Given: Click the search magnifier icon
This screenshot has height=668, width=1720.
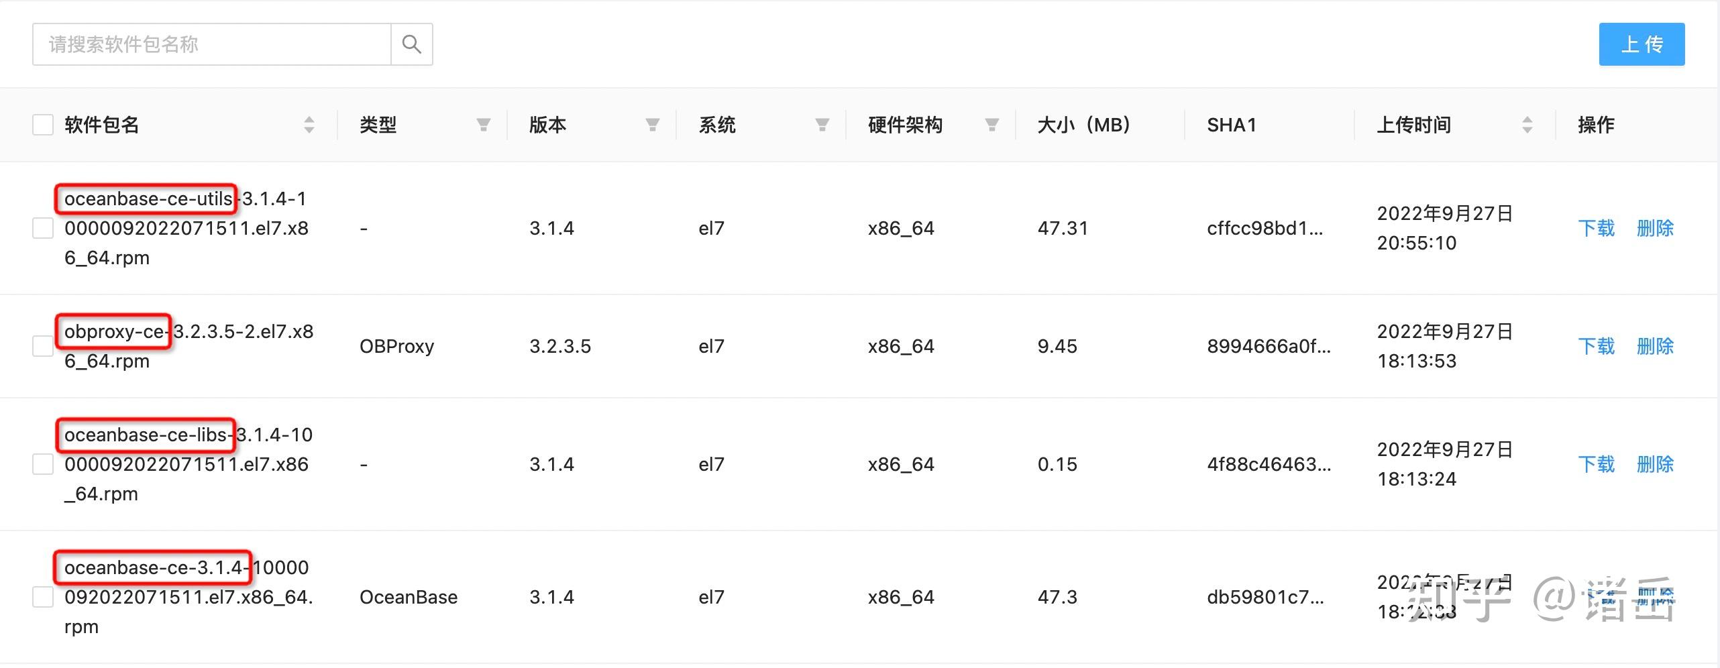Looking at the screenshot, I should (x=411, y=44).
